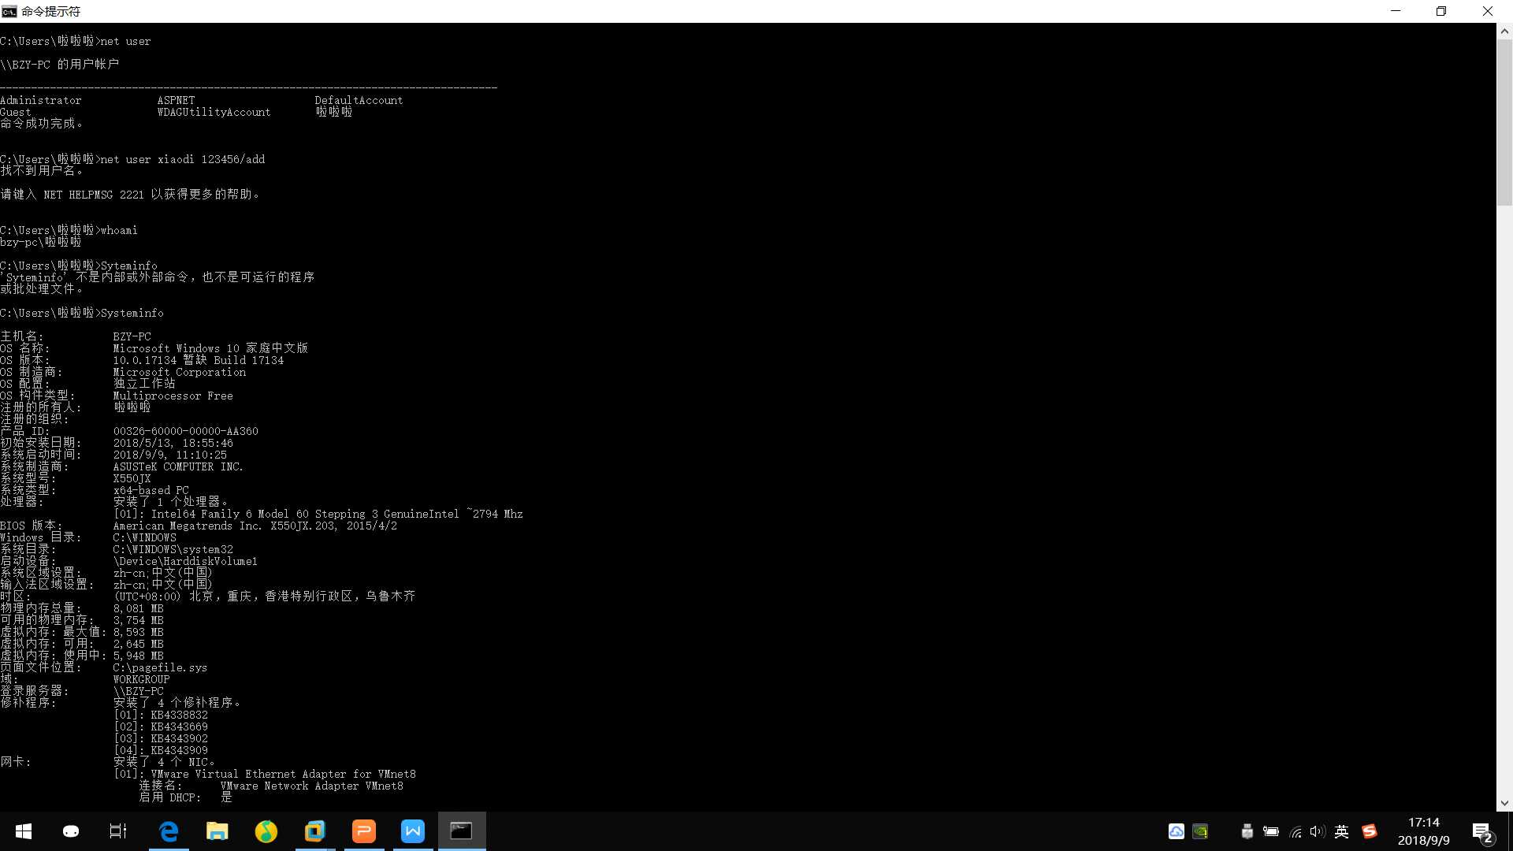This screenshot has width=1513, height=851.
Task: Click 'Microsoft Windows 10 家庭中文版' OS name
Action: coord(210,348)
